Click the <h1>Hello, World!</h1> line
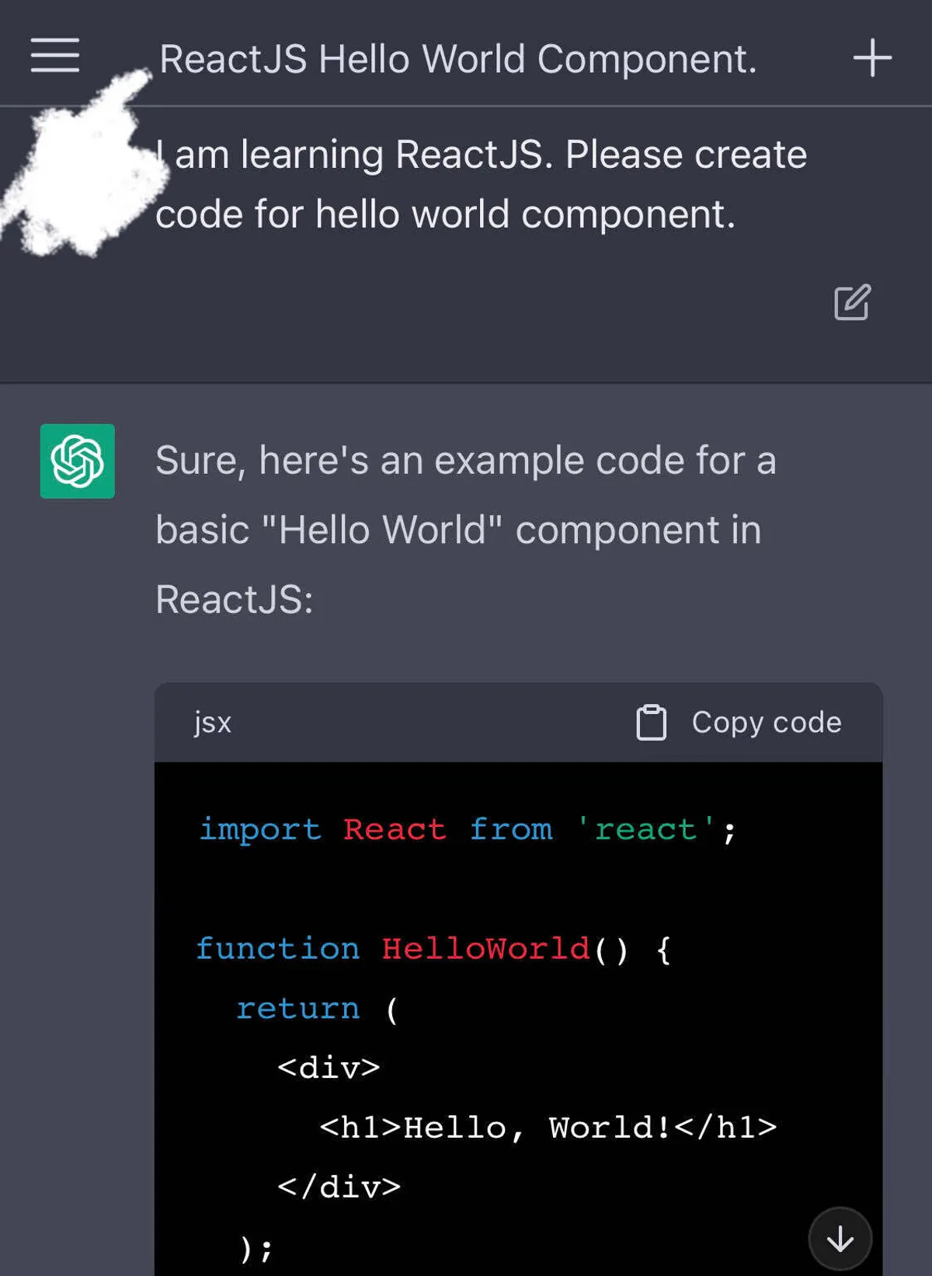 click(x=548, y=1128)
